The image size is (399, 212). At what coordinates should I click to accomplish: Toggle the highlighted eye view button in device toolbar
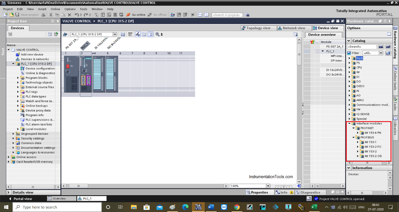coord(138,34)
